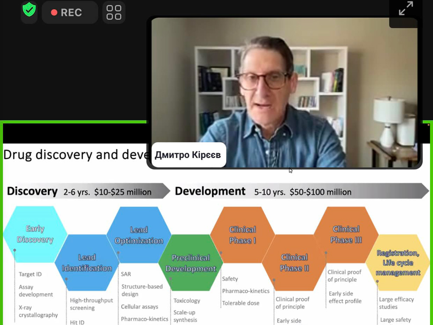The width and height of the screenshot is (433, 325).
Task: Tap the Drug discovery slide title
Action: tap(76, 155)
